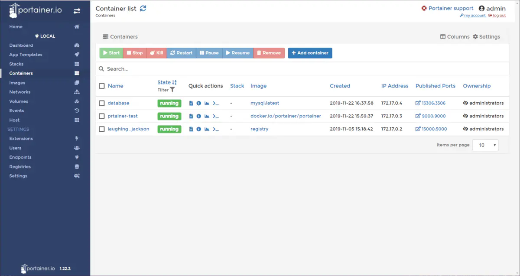The width and height of the screenshot is (520, 276).
Task: Open the items per page dropdown
Action: 485,145
